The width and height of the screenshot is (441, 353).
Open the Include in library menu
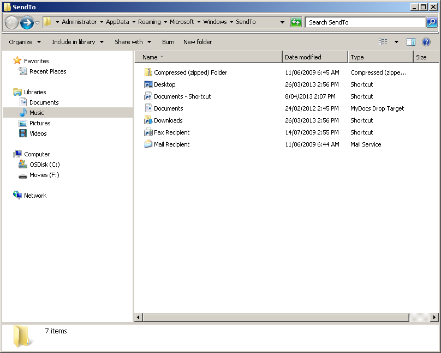pos(78,42)
